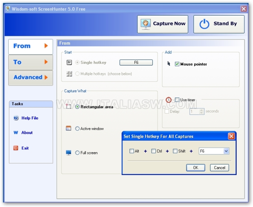
Task: Click the Multiple hotkeys grid icon
Action: click(x=69, y=74)
